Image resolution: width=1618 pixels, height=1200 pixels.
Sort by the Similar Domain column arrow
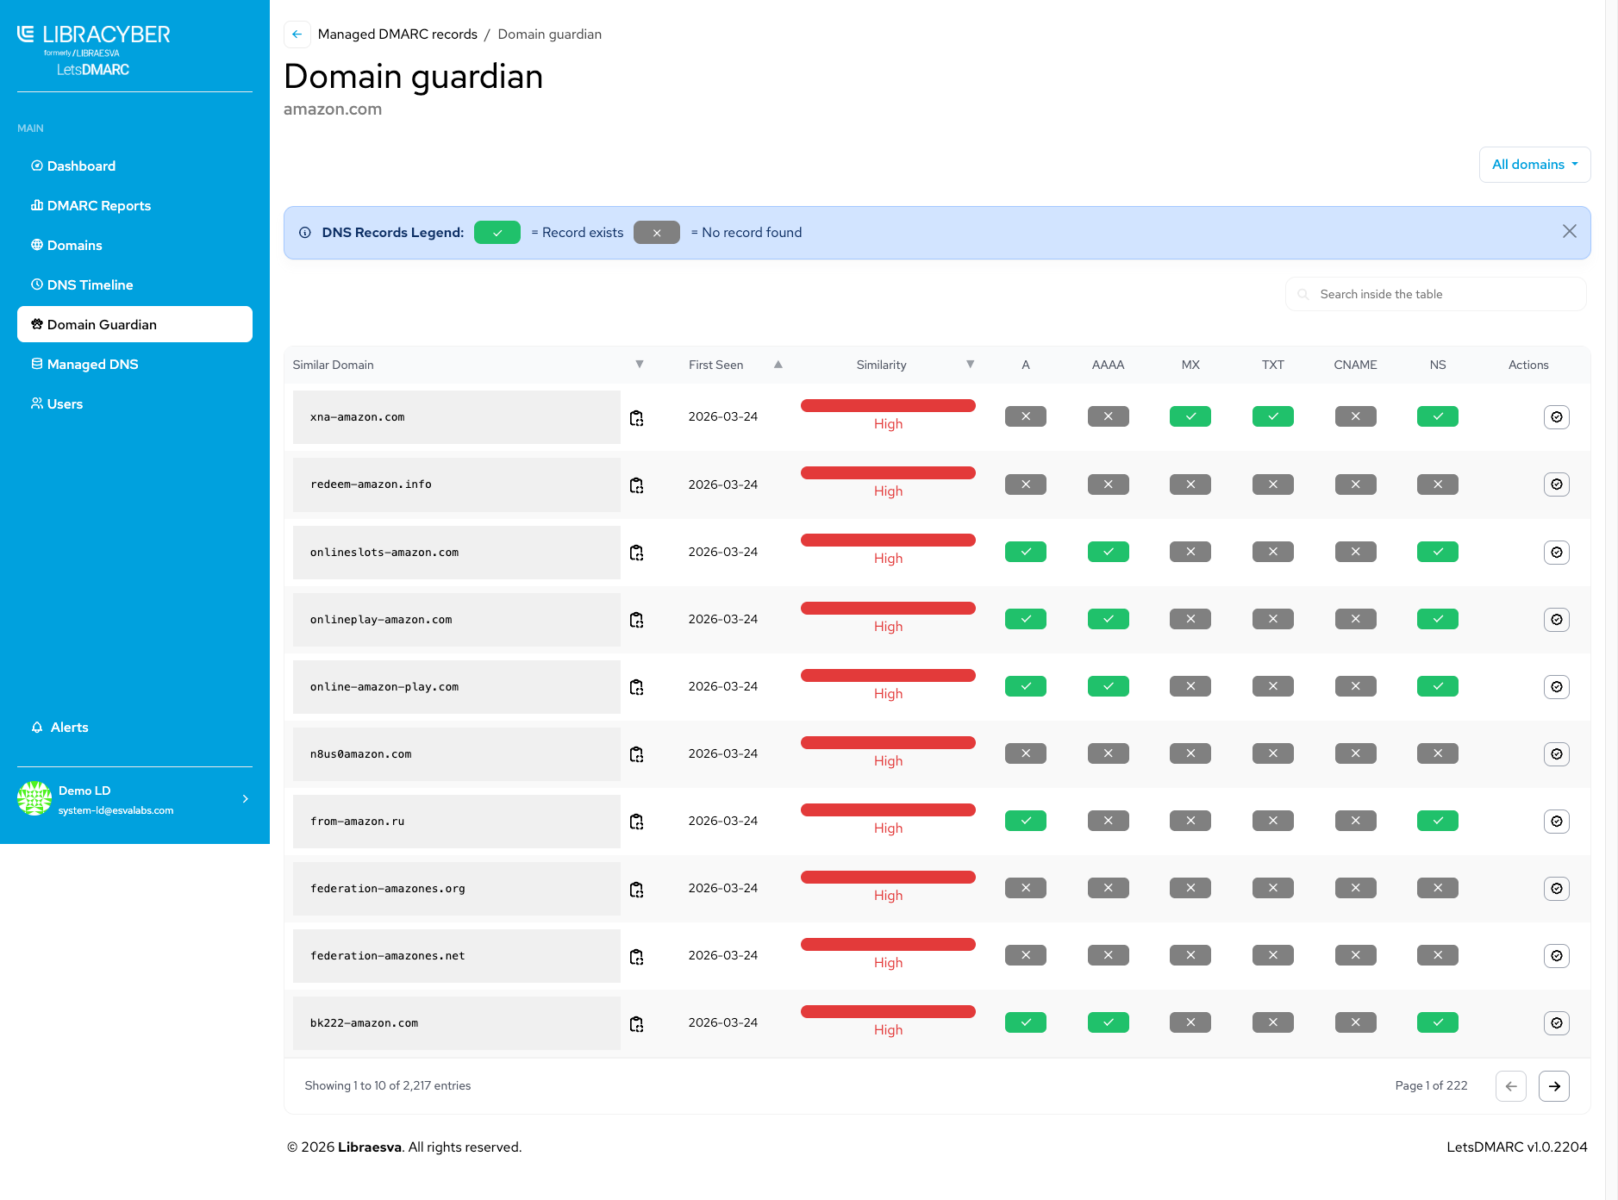639,365
